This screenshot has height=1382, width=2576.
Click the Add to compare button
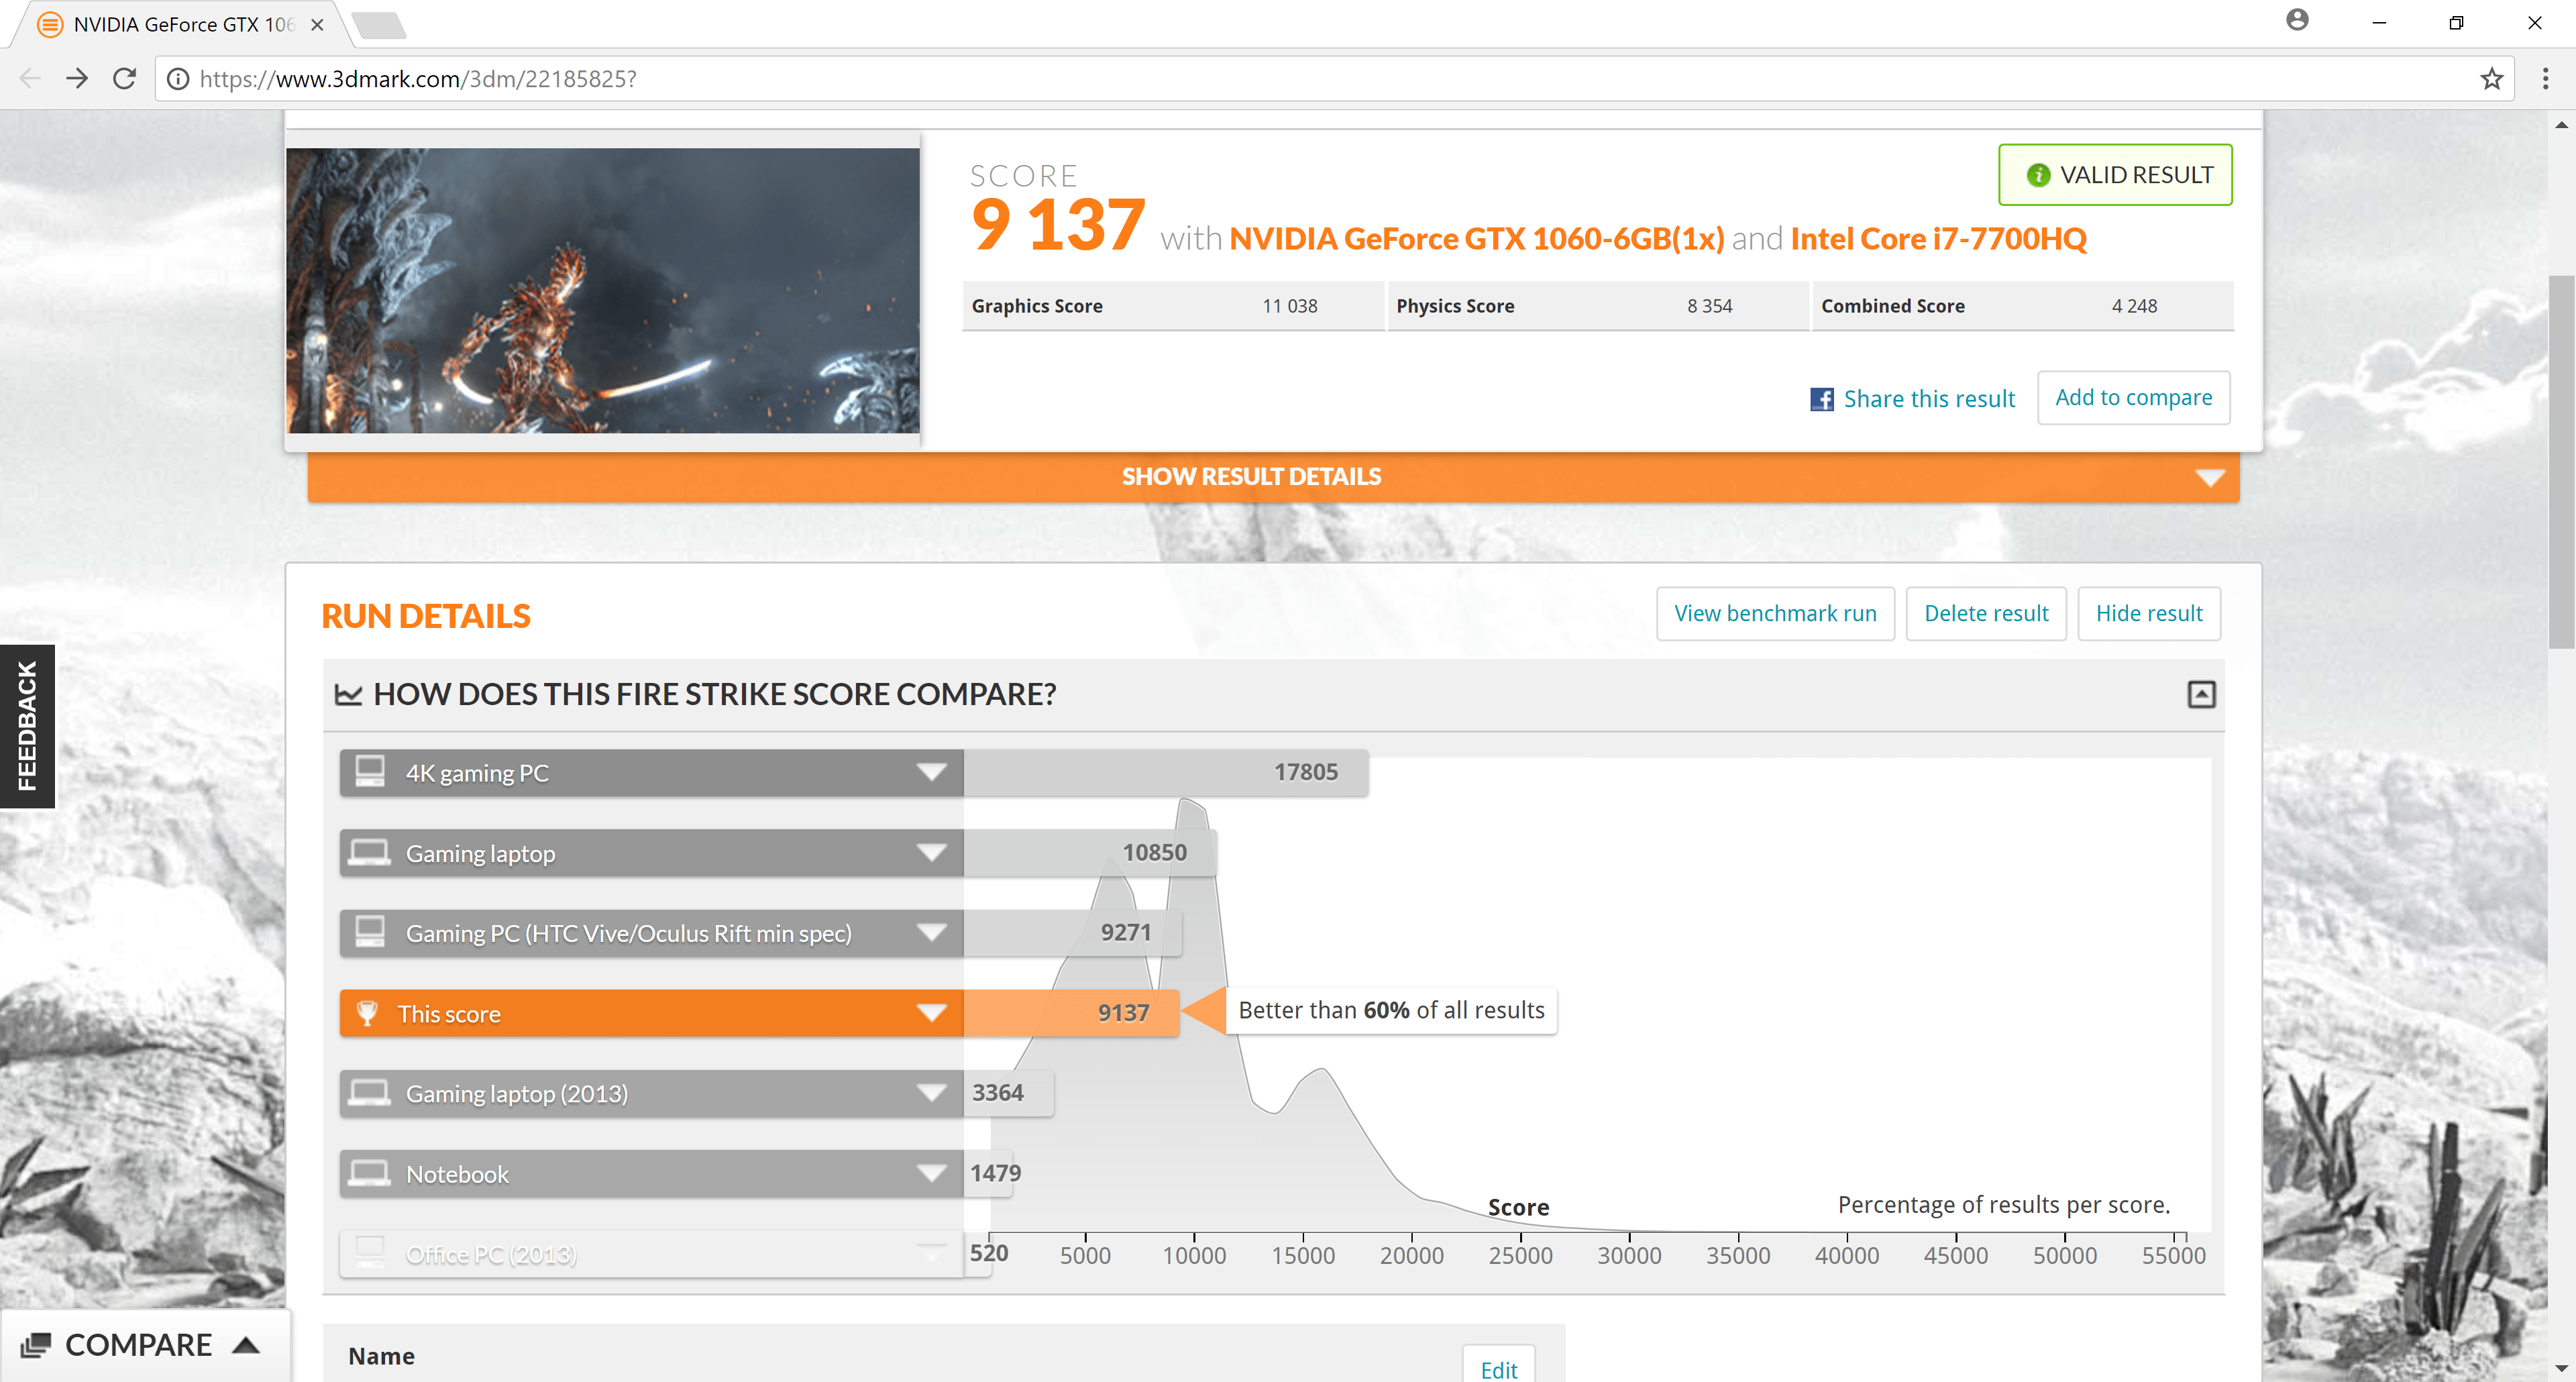pos(2133,398)
